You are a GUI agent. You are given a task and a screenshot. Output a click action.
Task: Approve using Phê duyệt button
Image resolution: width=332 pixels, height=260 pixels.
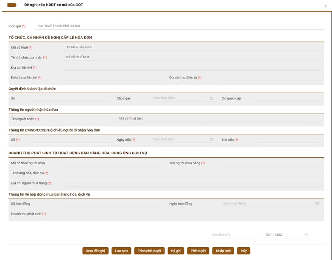click(x=198, y=251)
